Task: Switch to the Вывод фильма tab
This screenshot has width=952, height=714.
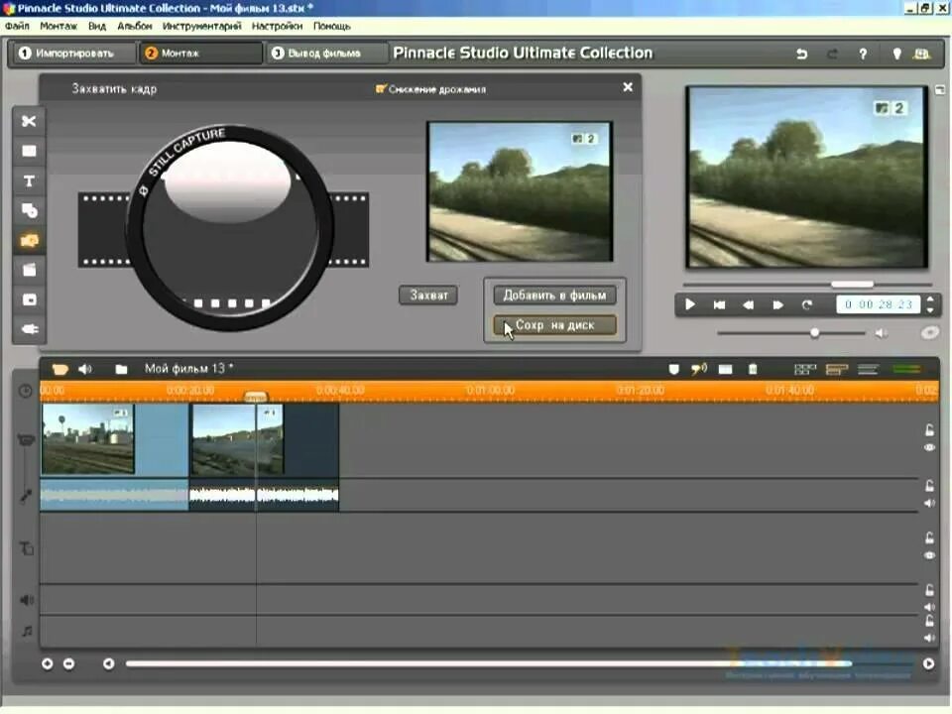Action: 325,54
